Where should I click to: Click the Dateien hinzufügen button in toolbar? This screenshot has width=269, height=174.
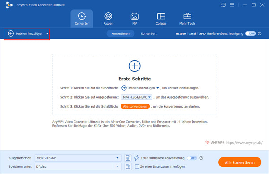point(26,33)
